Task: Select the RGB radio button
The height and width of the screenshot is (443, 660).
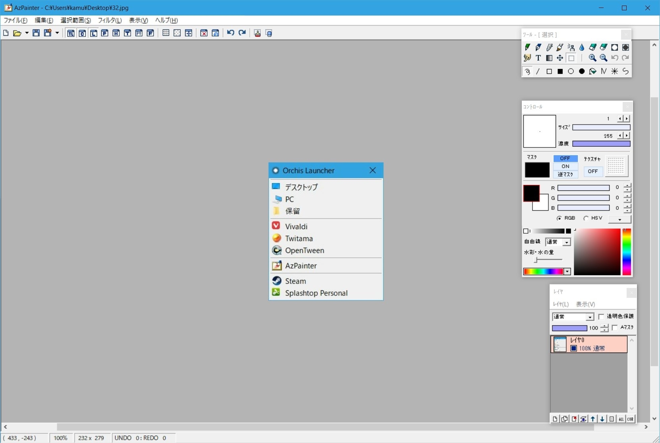Action: (x=559, y=218)
